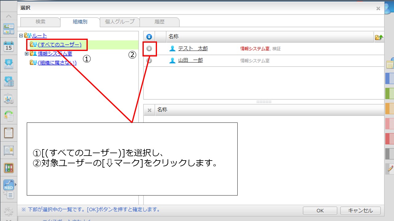Add 山田 一郎 with the down-arrow icon

(149, 60)
